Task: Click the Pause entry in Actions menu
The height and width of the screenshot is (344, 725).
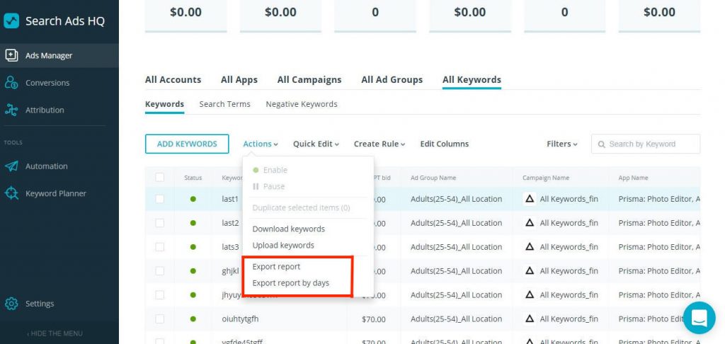Action: point(268,186)
